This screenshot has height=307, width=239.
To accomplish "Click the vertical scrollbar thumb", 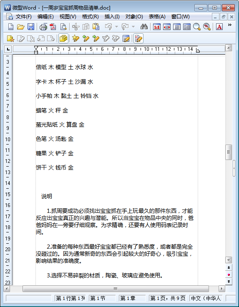I will click(229, 152).
